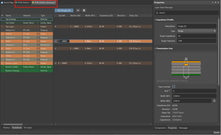Click the add impedance profile plus button
This screenshot has width=221, height=135.
pyautogui.click(x=78, y=10)
